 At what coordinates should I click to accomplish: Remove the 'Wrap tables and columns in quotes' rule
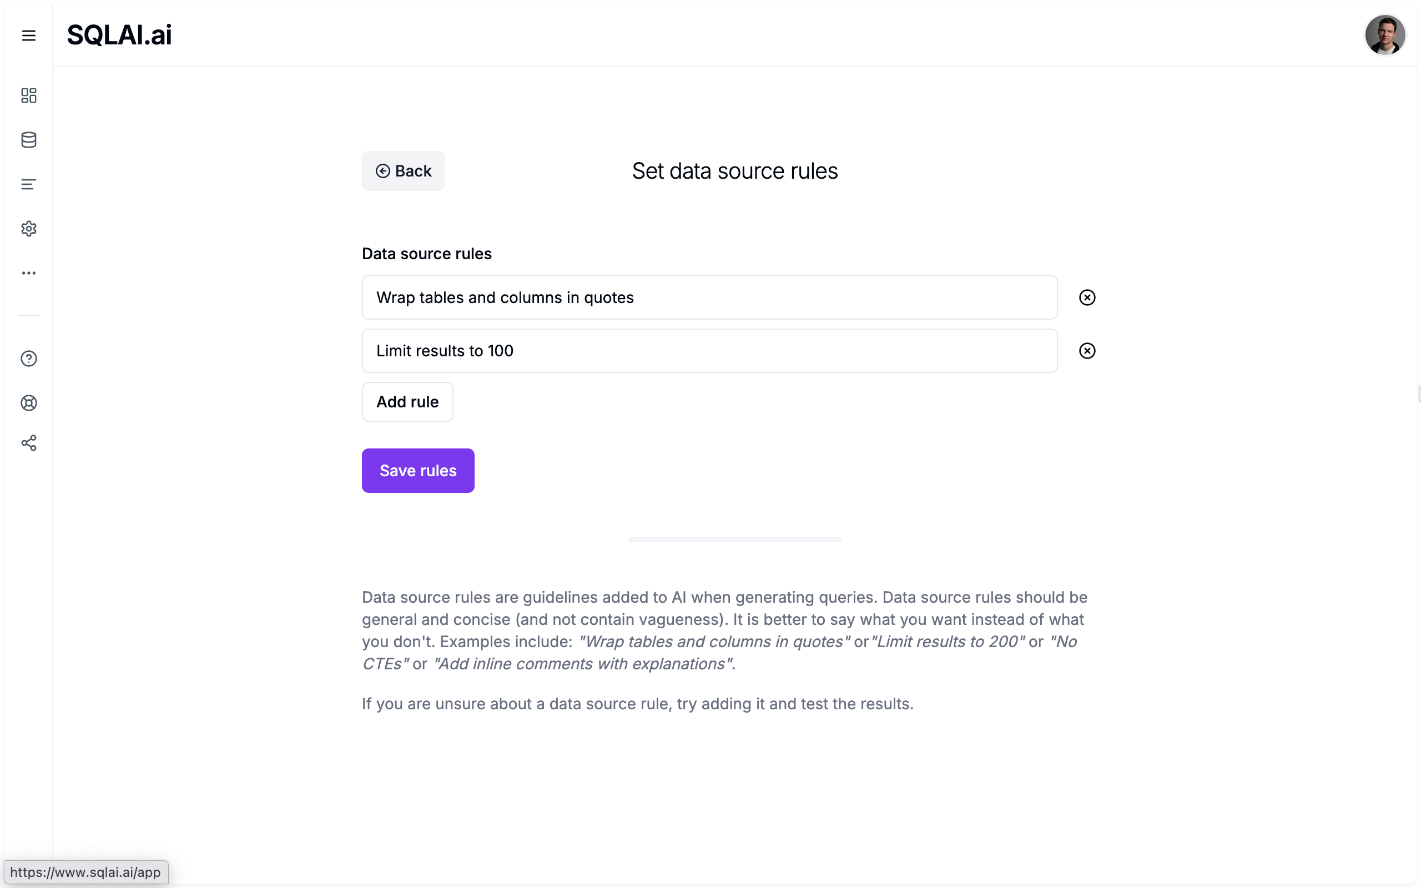(x=1087, y=297)
